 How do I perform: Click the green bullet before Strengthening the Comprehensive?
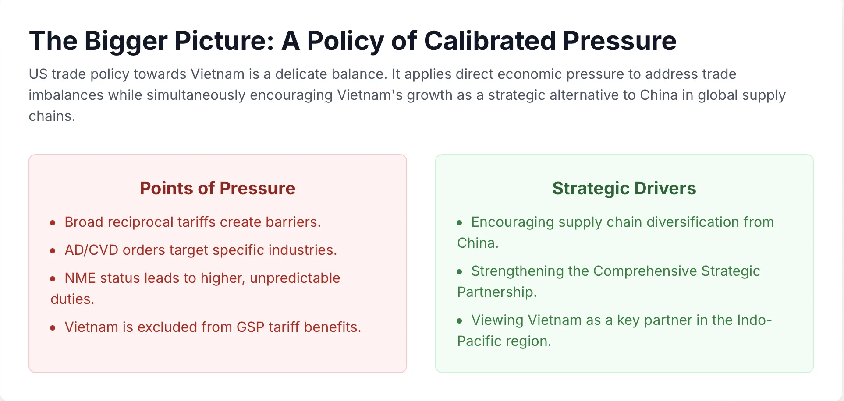[459, 272]
